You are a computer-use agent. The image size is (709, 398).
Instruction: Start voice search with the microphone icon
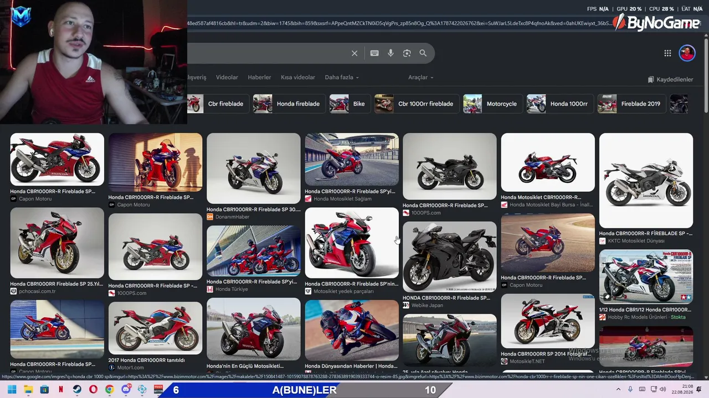pos(391,53)
